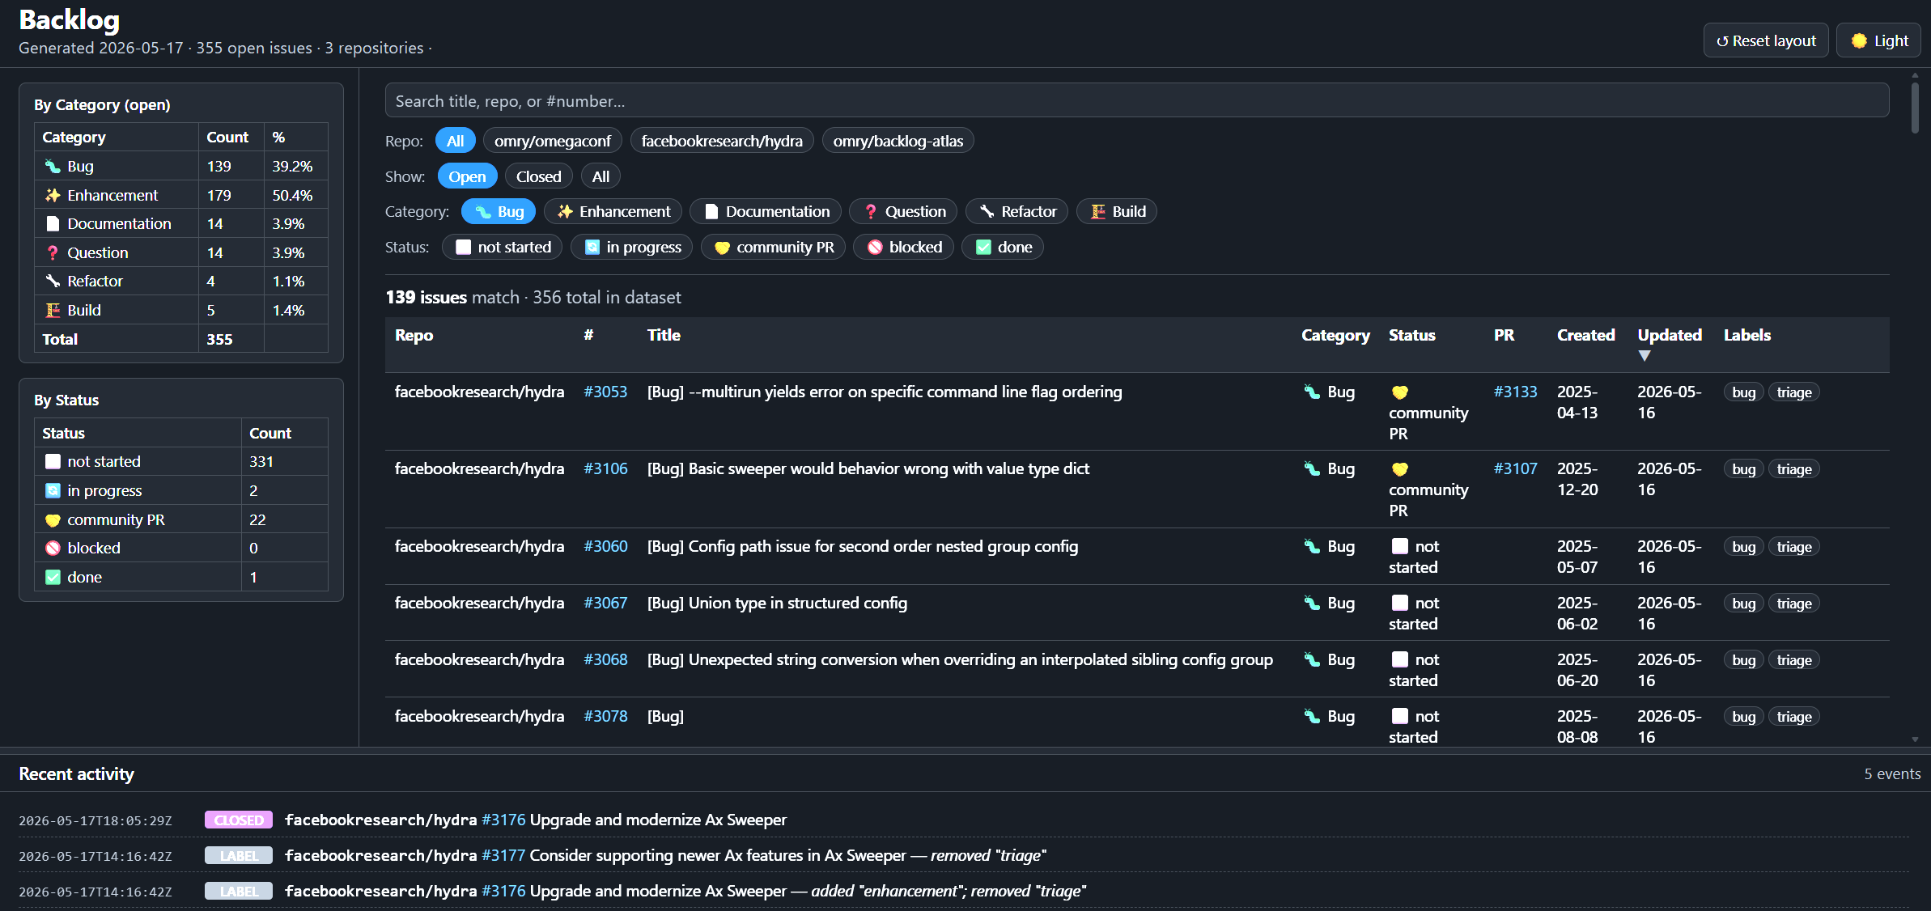Image resolution: width=1931 pixels, height=911 pixels.
Task: Toggle the Build category filter chip
Action: point(1117,212)
